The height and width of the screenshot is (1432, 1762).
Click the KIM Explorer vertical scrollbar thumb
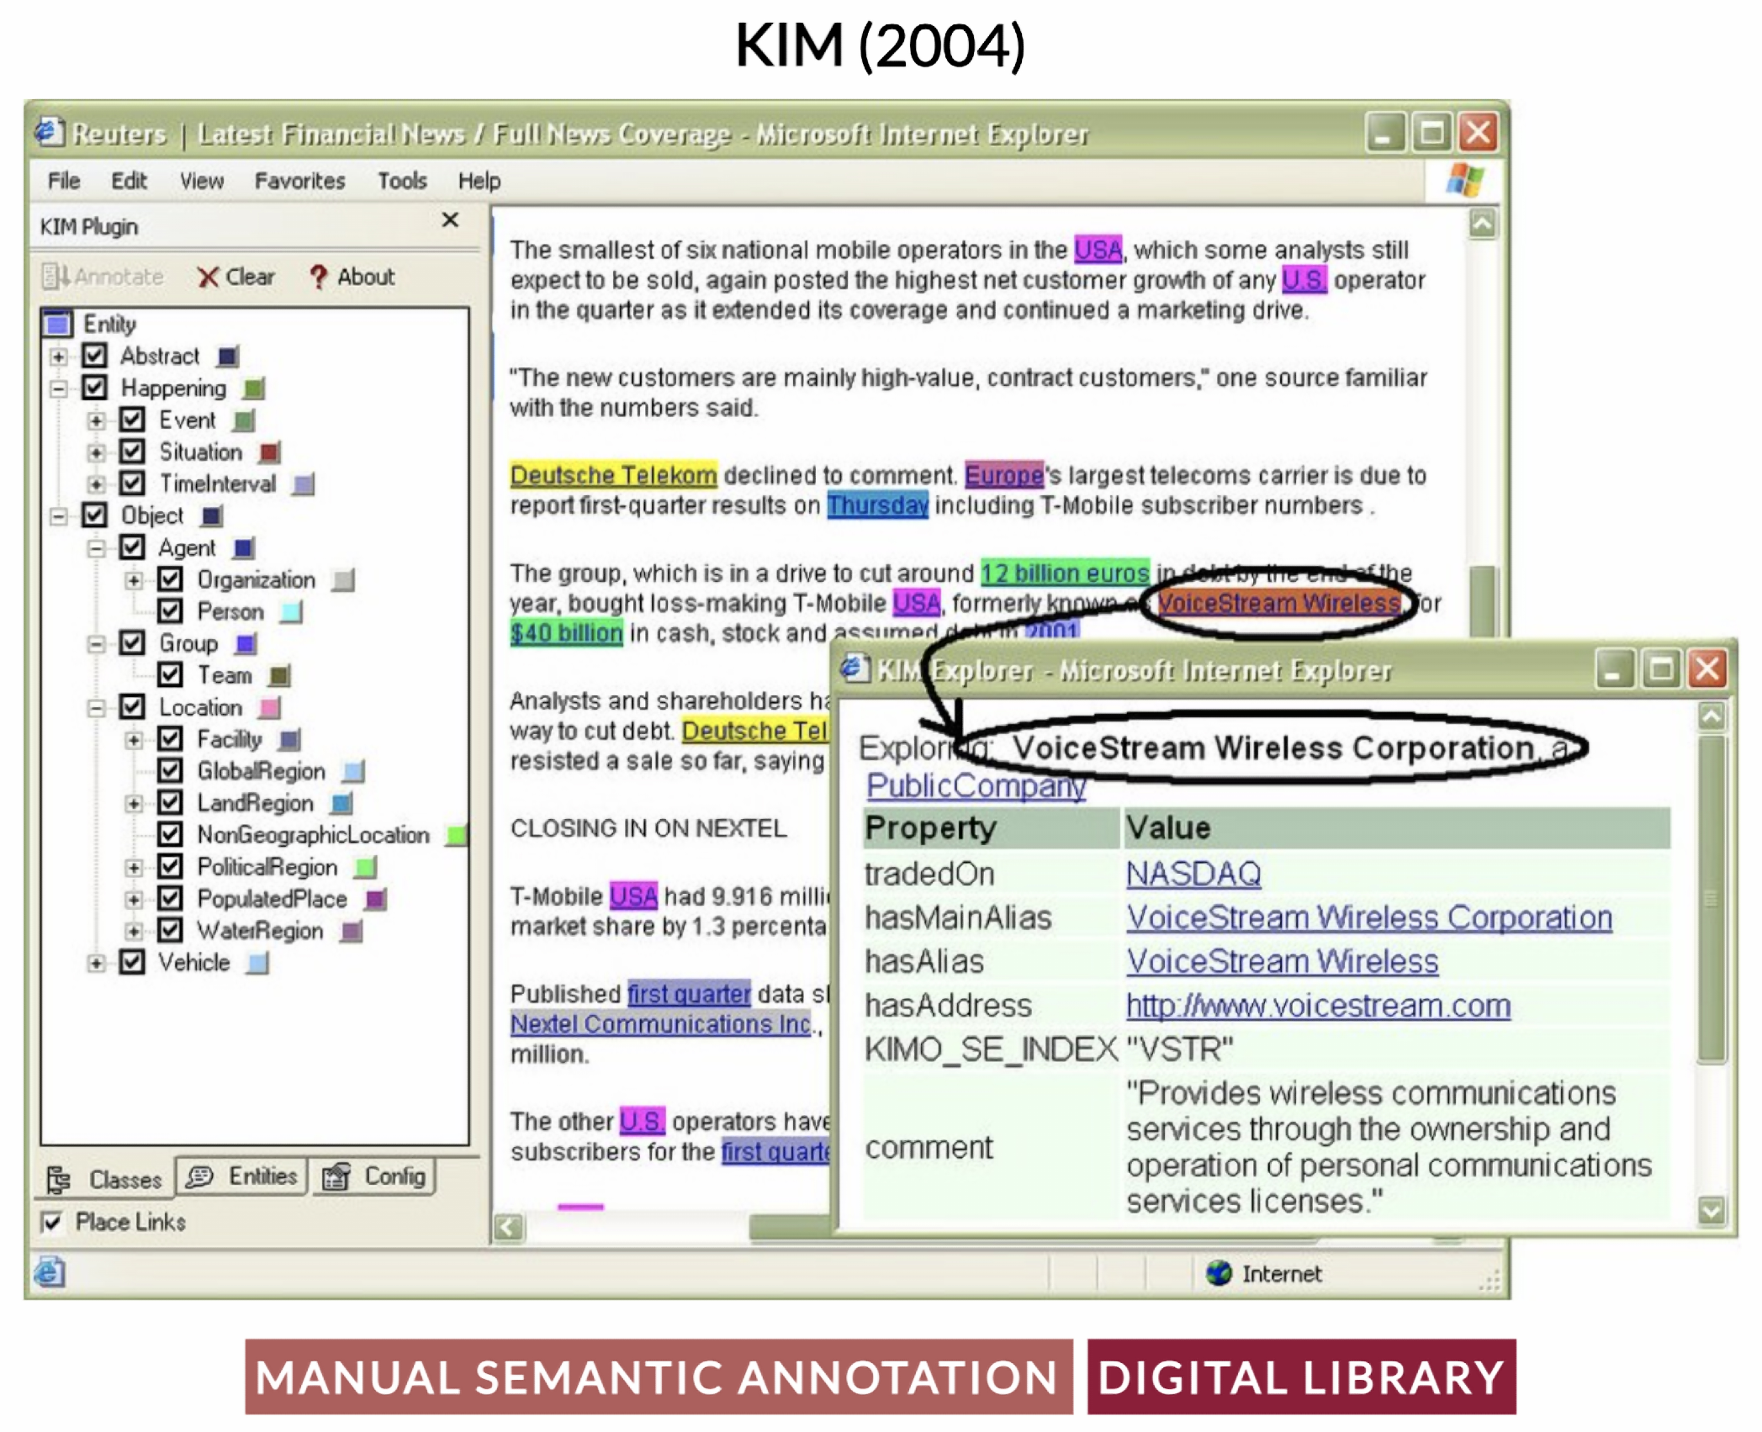coord(1711,900)
